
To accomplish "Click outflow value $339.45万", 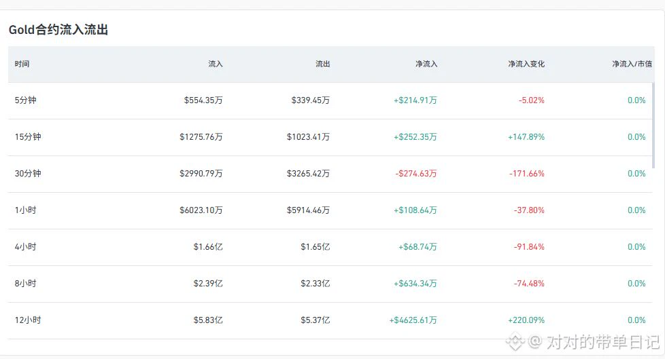I will pos(311,100).
